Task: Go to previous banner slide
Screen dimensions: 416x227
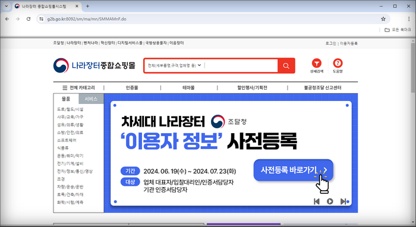Action: tap(317, 201)
